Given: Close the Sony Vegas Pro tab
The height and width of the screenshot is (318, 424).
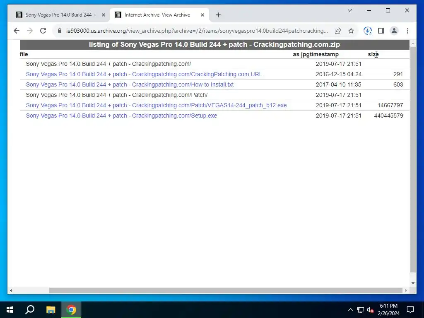Looking at the screenshot, I should (x=103, y=15).
